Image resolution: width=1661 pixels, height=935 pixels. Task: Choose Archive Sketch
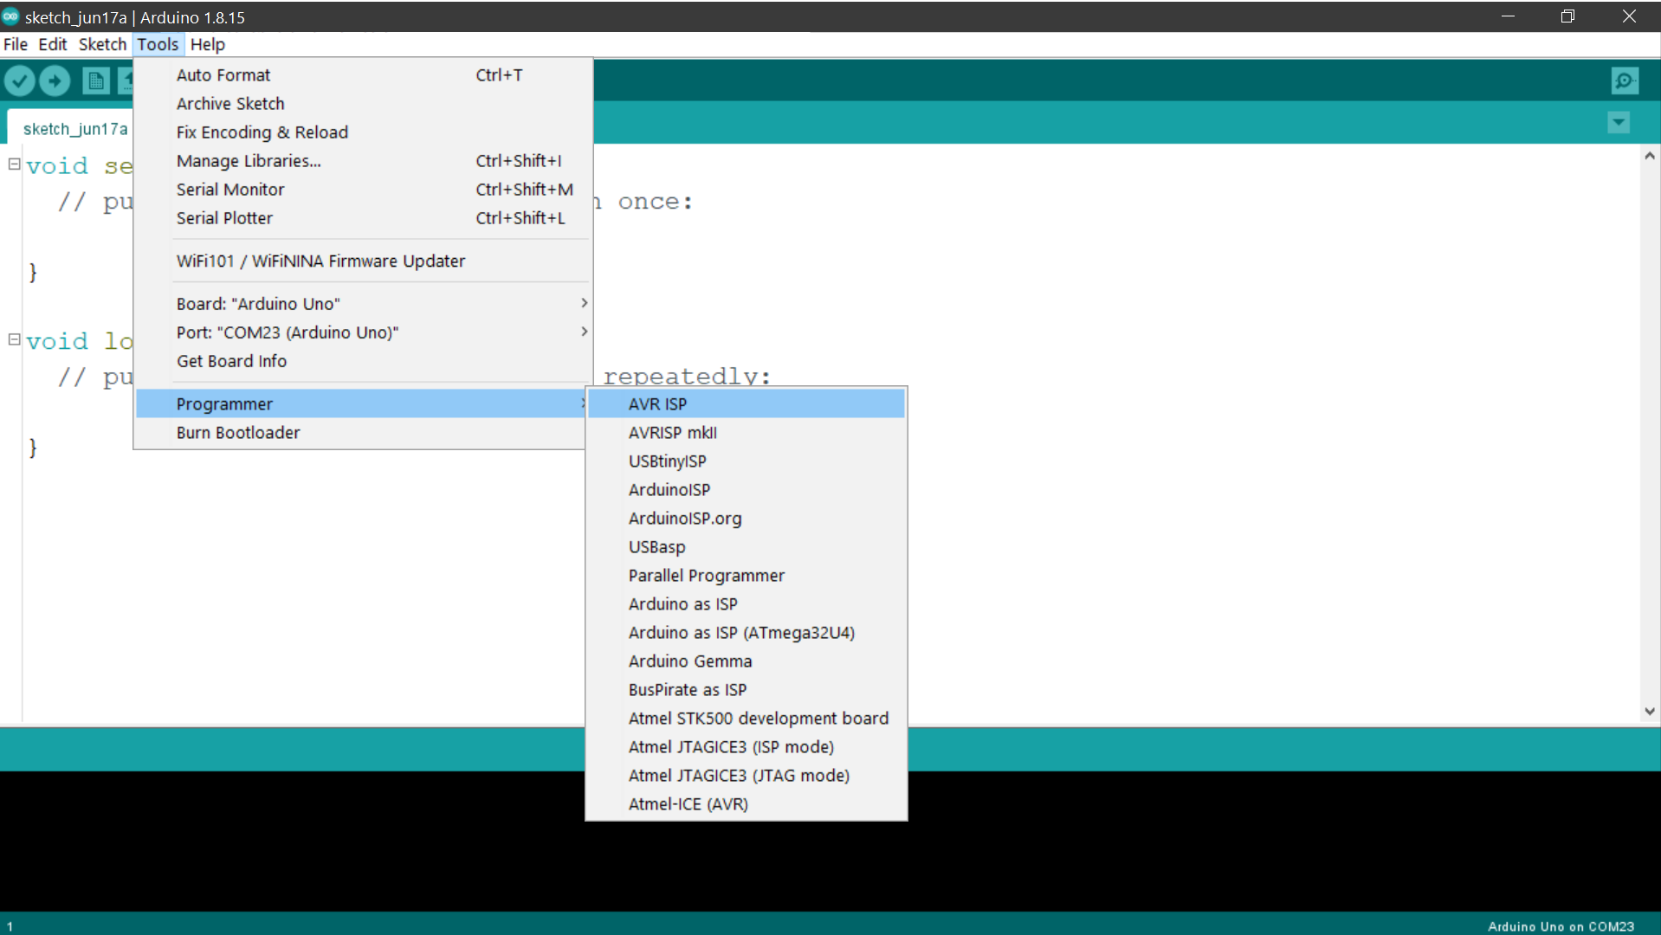[363, 104]
